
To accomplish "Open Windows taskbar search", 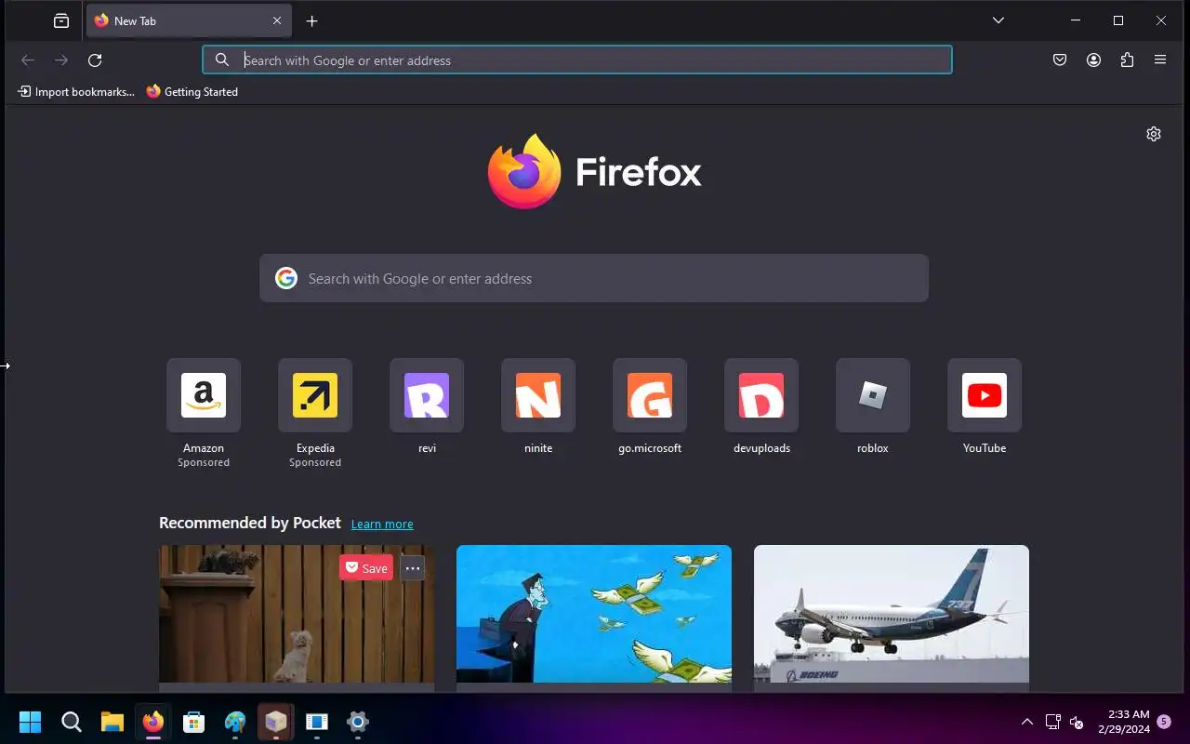I will pos(72,722).
